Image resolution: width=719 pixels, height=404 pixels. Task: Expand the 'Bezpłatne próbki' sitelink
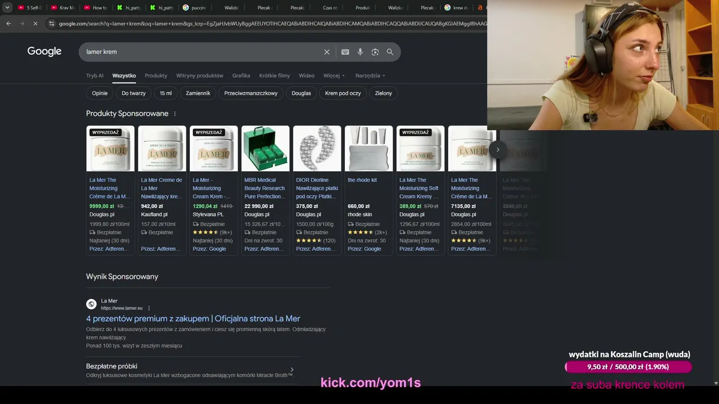(x=192, y=370)
